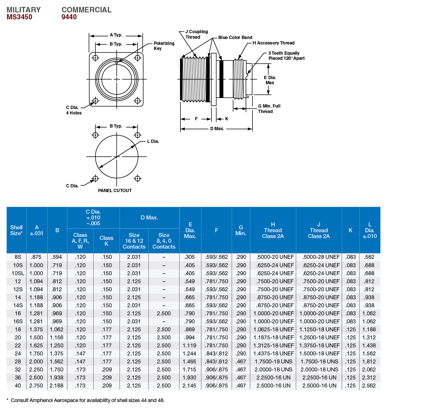Click the C Dia. 4 Holes label
The height and width of the screenshot is (409, 446).
pos(74,110)
